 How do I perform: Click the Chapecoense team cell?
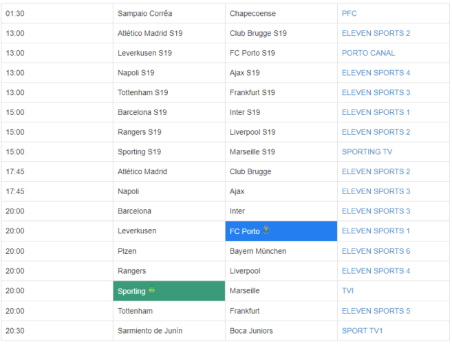tap(281, 13)
